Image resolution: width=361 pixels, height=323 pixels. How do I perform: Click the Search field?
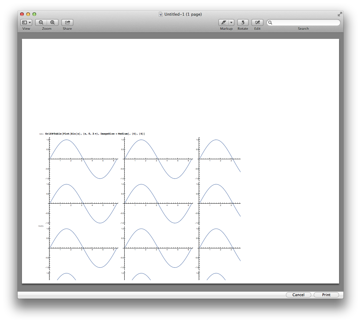[303, 23]
